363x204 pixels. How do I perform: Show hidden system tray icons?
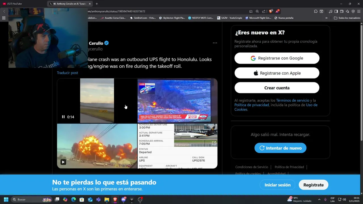tap(319, 199)
